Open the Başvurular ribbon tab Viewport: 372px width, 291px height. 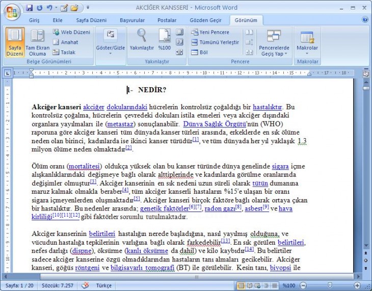[x=132, y=20]
